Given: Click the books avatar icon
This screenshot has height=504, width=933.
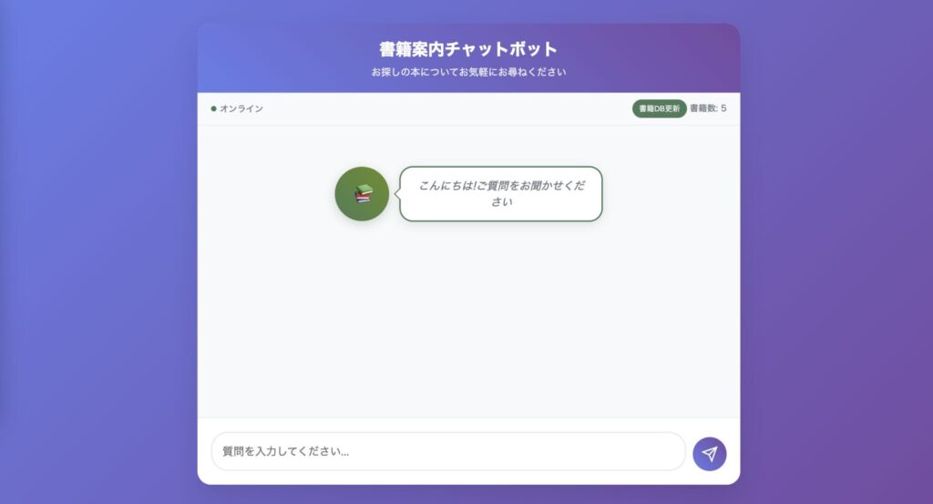Looking at the screenshot, I should tap(362, 194).
